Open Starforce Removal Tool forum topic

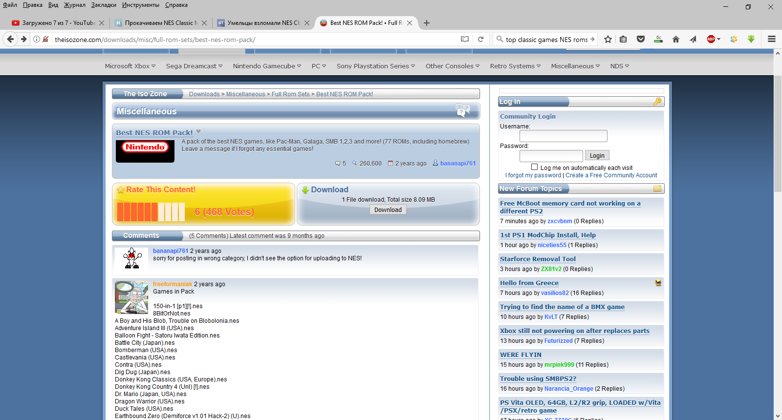pyautogui.click(x=538, y=259)
